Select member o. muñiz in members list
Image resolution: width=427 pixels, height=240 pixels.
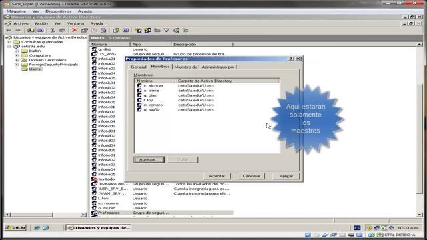[x=151, y=110]
